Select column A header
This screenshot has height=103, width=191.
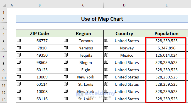pyautogui.click(x=12, y=5)
